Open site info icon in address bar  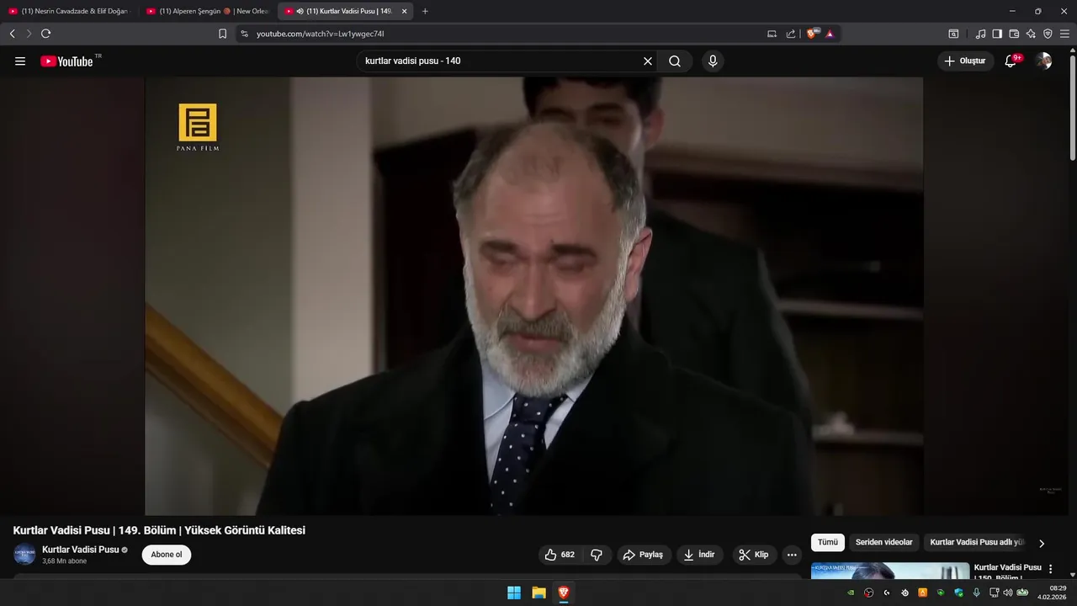(x=244, y=34)
